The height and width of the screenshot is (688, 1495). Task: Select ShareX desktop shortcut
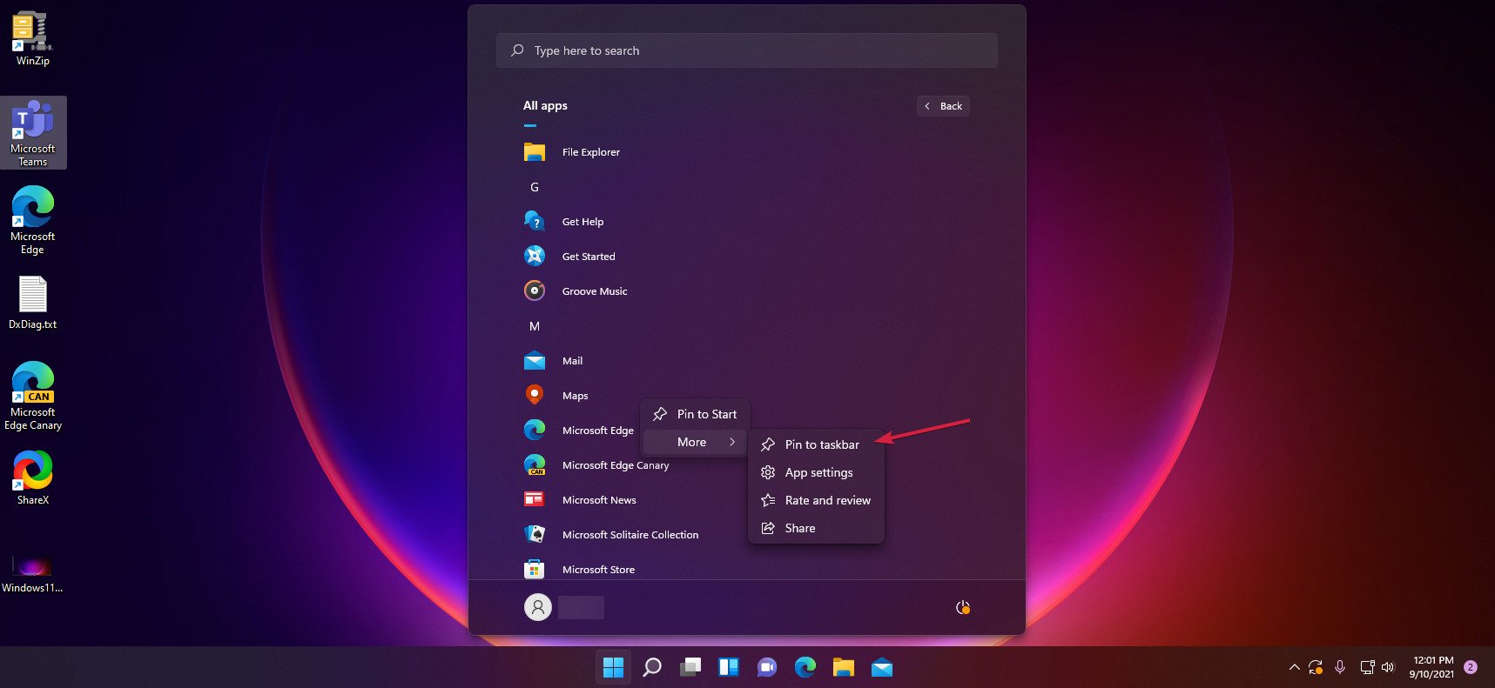click(x=33, y=478)
